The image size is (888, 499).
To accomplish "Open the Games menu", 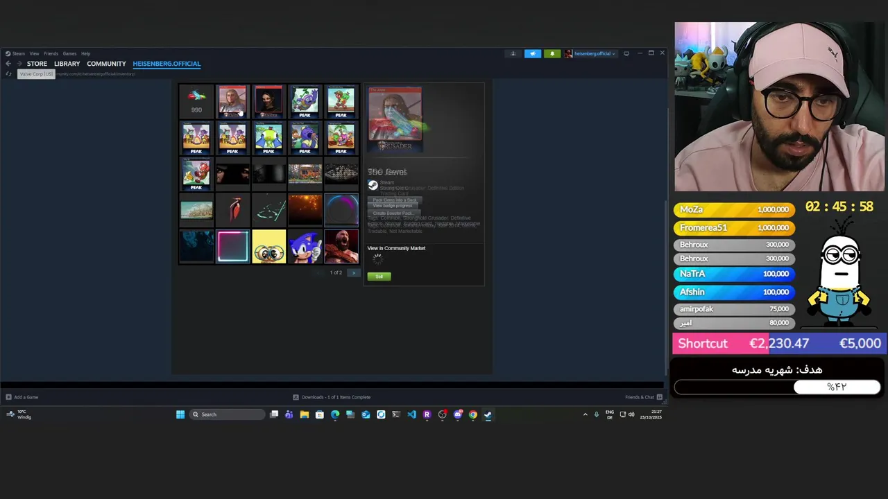I will point(69,53).
